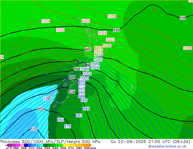Click the left purple arrow end of the color scale

7,145
